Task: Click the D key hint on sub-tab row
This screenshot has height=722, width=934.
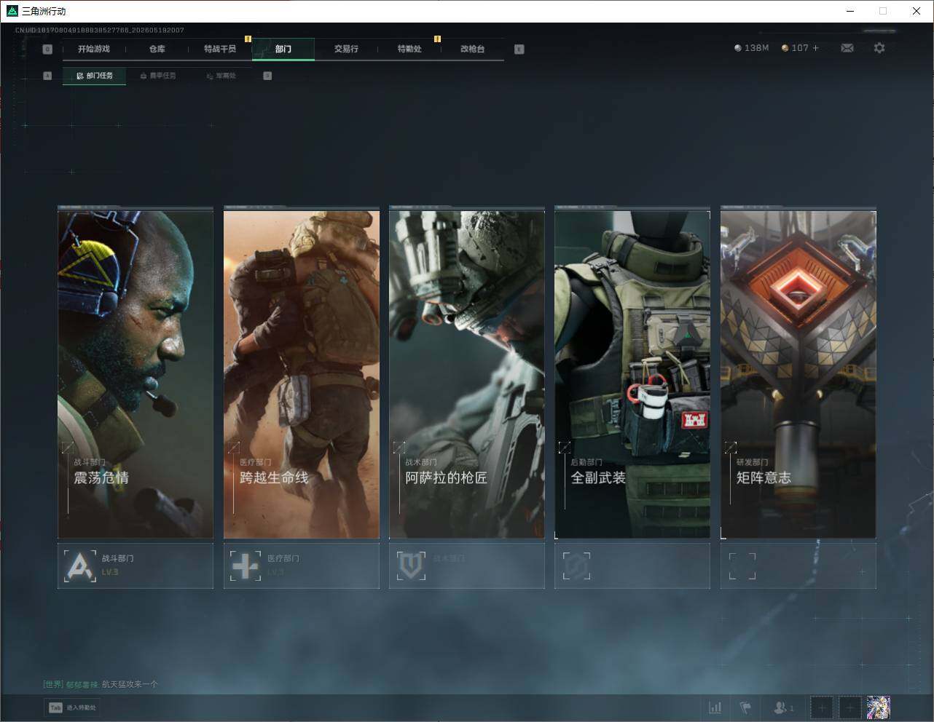Action: coord(267,76)
